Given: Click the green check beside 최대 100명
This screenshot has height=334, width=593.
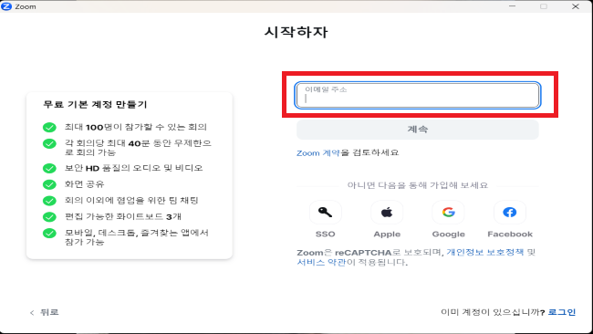Looking at the screenshot, I should pyautogui.click(x=49, y=127).
